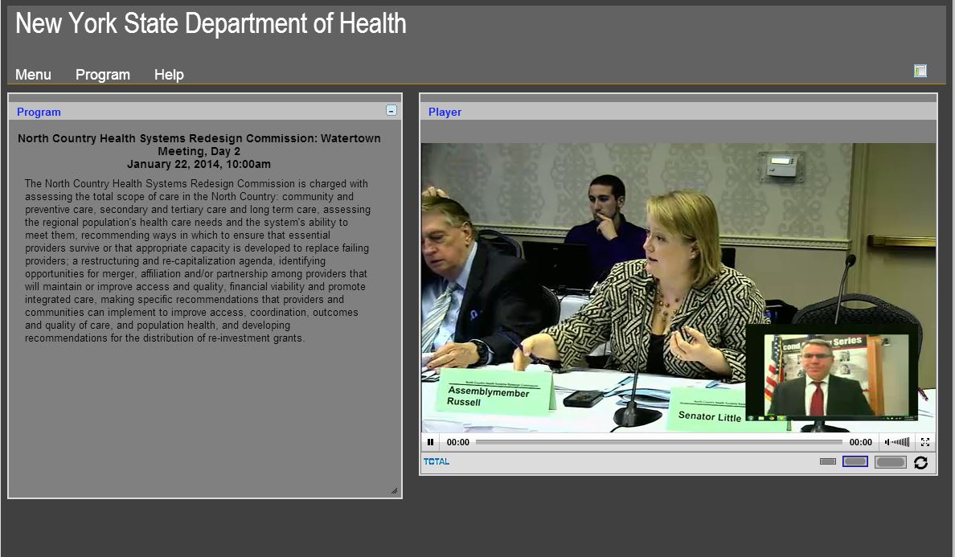Click the Player panel title
The width and height of the screenshot is (955, 557).
(445, 112)
